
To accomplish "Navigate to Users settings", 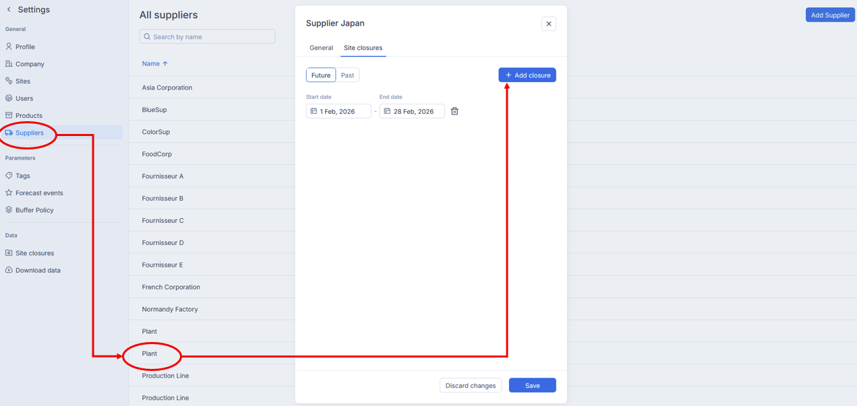I will (24, 98).
